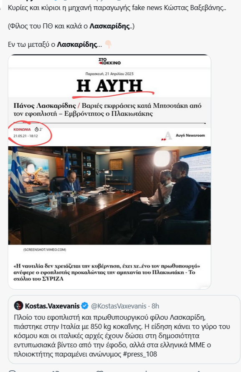Viewport: 241px width, 372px height.
Task: Click the 8h timestamp of quoted tweet
Action: (155, 306)
